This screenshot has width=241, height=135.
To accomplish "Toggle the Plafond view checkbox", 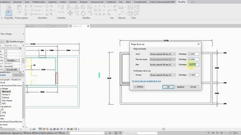I will coord(0,97).
